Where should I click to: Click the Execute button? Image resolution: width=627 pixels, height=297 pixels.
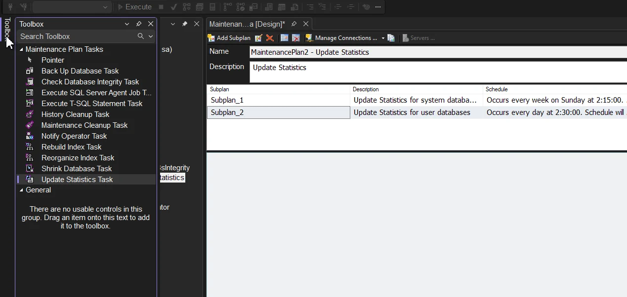click(135, 6)
